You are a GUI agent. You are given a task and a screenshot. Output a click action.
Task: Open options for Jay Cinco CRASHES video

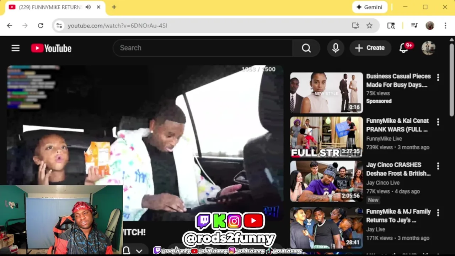tap(438, 166)
